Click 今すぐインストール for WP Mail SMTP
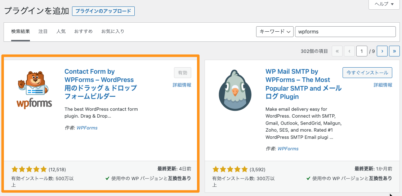The width and height of the screenshot is (402, 196). tap(367, 73)
